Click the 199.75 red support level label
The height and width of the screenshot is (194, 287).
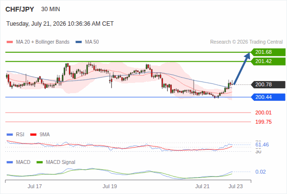(x=263, y=122)
